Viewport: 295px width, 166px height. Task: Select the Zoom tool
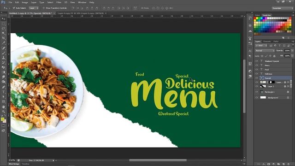[3, 112]
